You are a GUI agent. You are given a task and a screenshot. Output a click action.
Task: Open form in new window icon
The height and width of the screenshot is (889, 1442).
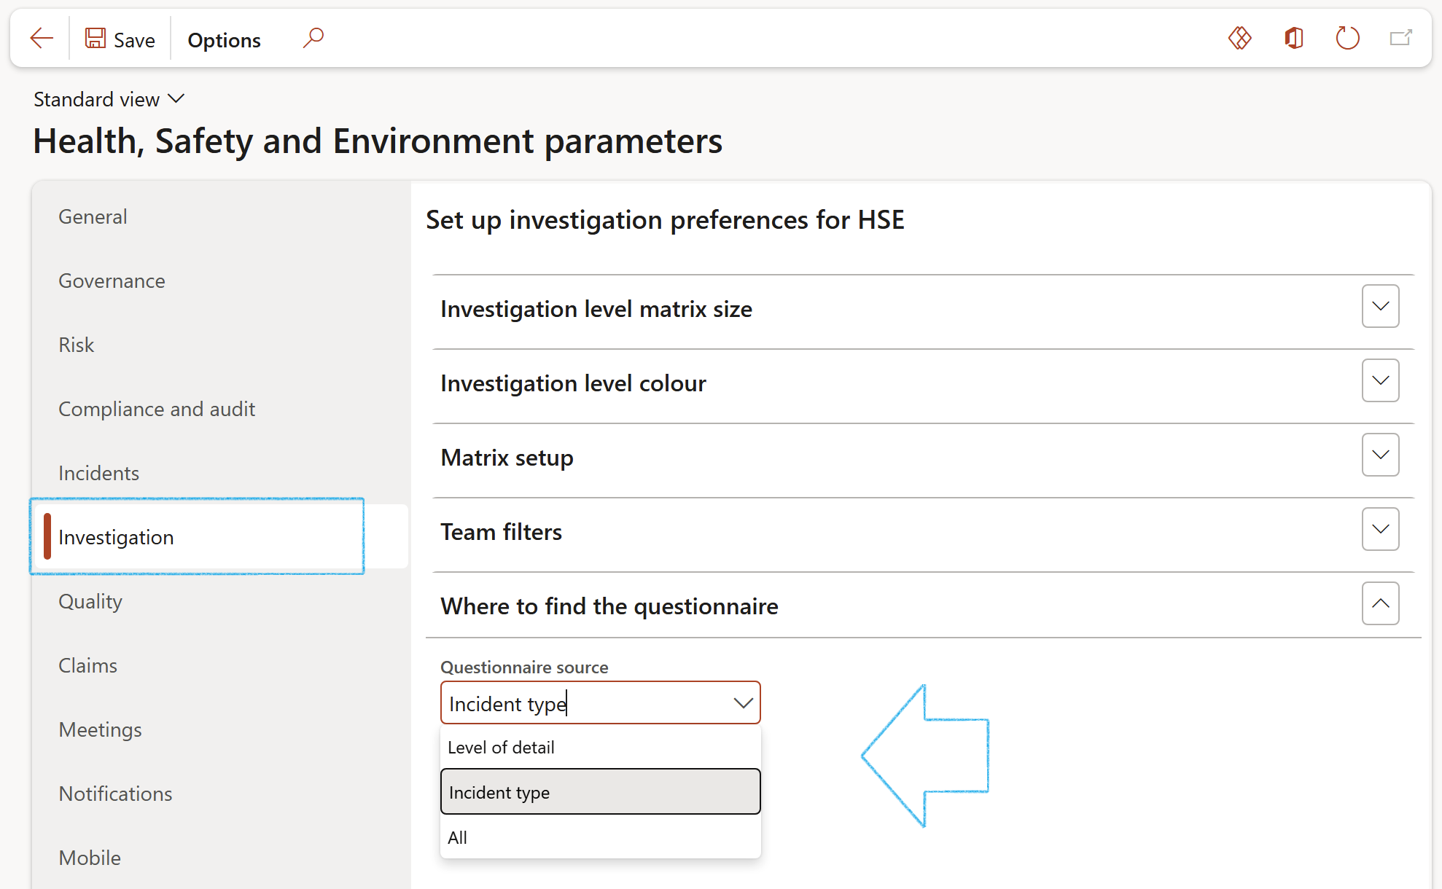click(x=1400, y=38)
